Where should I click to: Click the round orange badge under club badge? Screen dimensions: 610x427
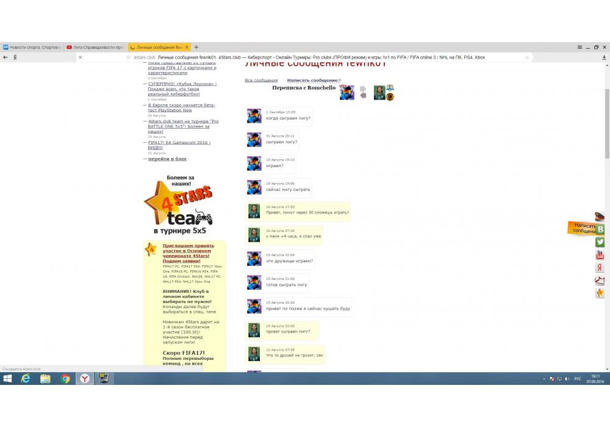(390, 96)
